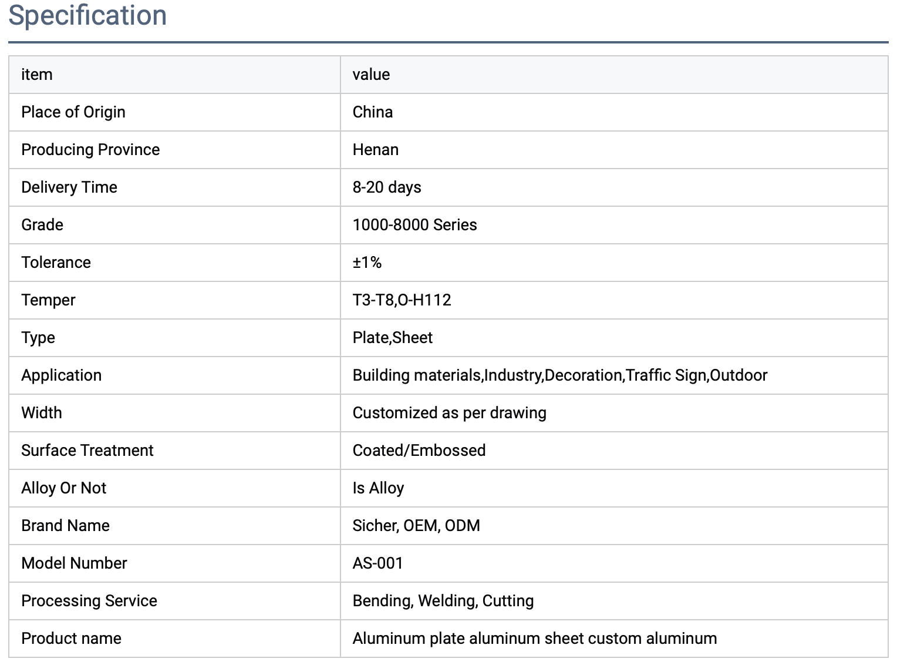Select the 'value' column header cell
Image resolution: width=897 pixels, height=665 pixels.
tap(614, 75)
